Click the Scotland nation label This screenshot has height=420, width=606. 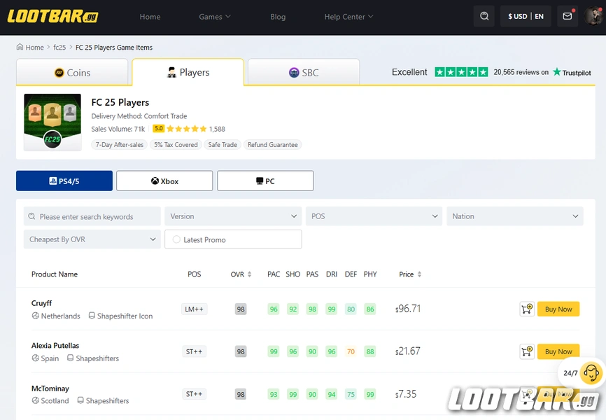pyautogui.click(x=55, y=400)
